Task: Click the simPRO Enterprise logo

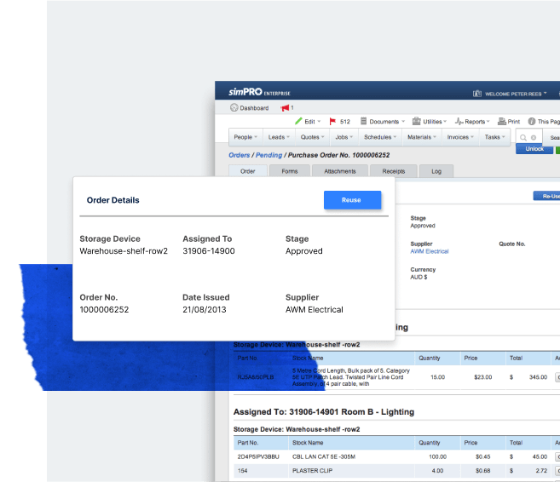Action: pyautogui.click(x=259, y=92)
